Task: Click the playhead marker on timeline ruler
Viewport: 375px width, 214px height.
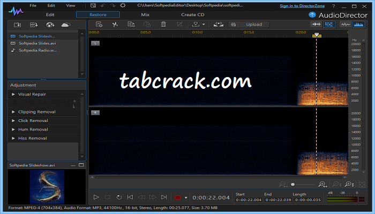Action: click(x=317, y=35)
